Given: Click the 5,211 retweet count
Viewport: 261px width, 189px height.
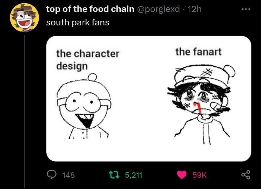Looking at the screenshot, I should [x=134, y=175].
